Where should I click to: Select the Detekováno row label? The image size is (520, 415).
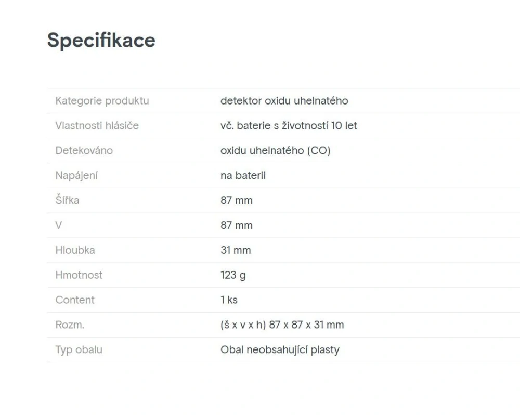click(x=84, y=151)
